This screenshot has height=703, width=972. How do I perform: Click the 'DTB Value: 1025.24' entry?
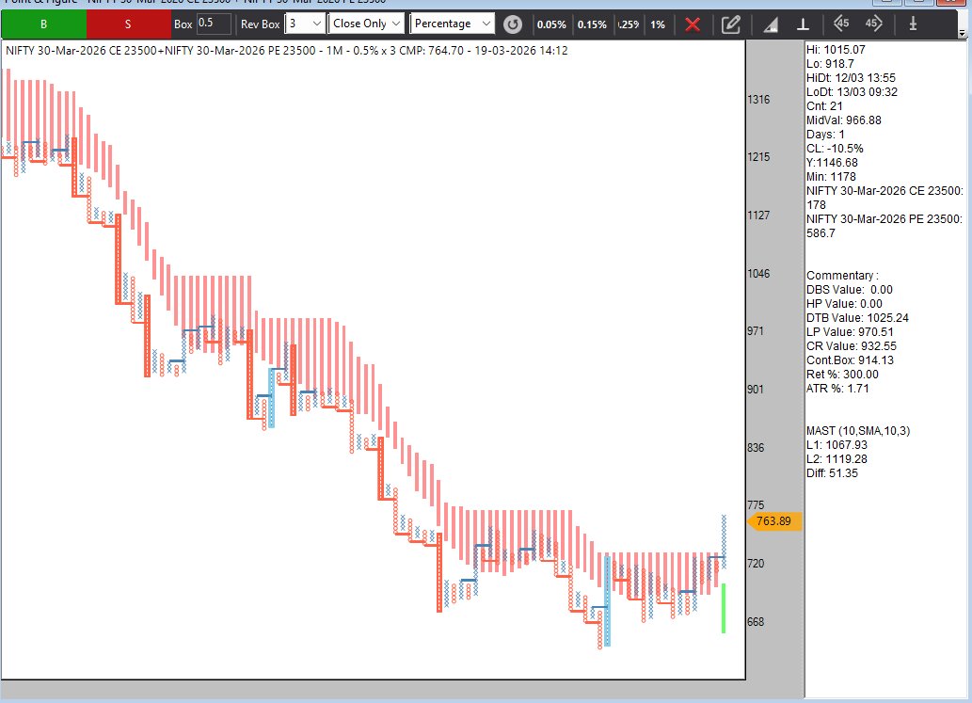pos(857,318)
